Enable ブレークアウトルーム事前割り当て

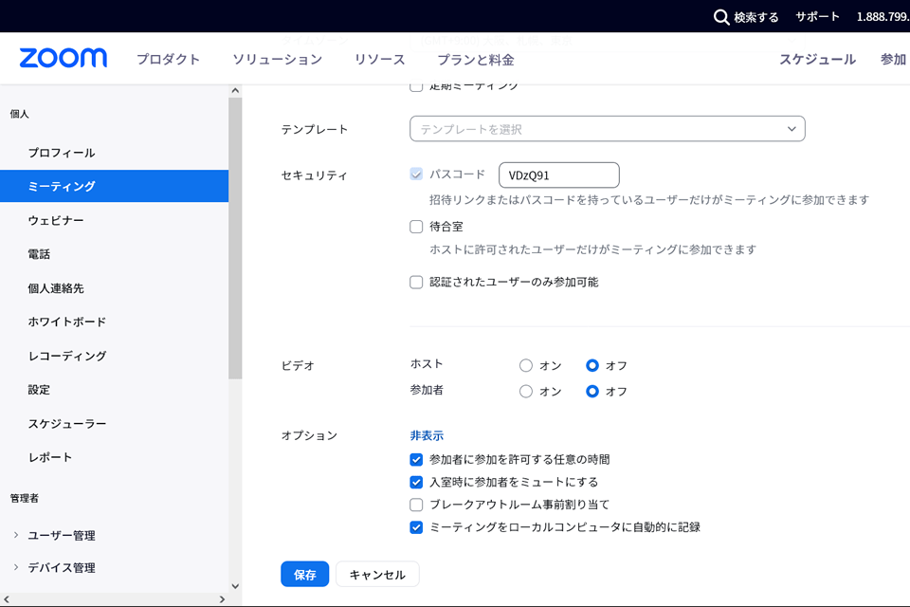pyautogui.click(x=415, y=505)
